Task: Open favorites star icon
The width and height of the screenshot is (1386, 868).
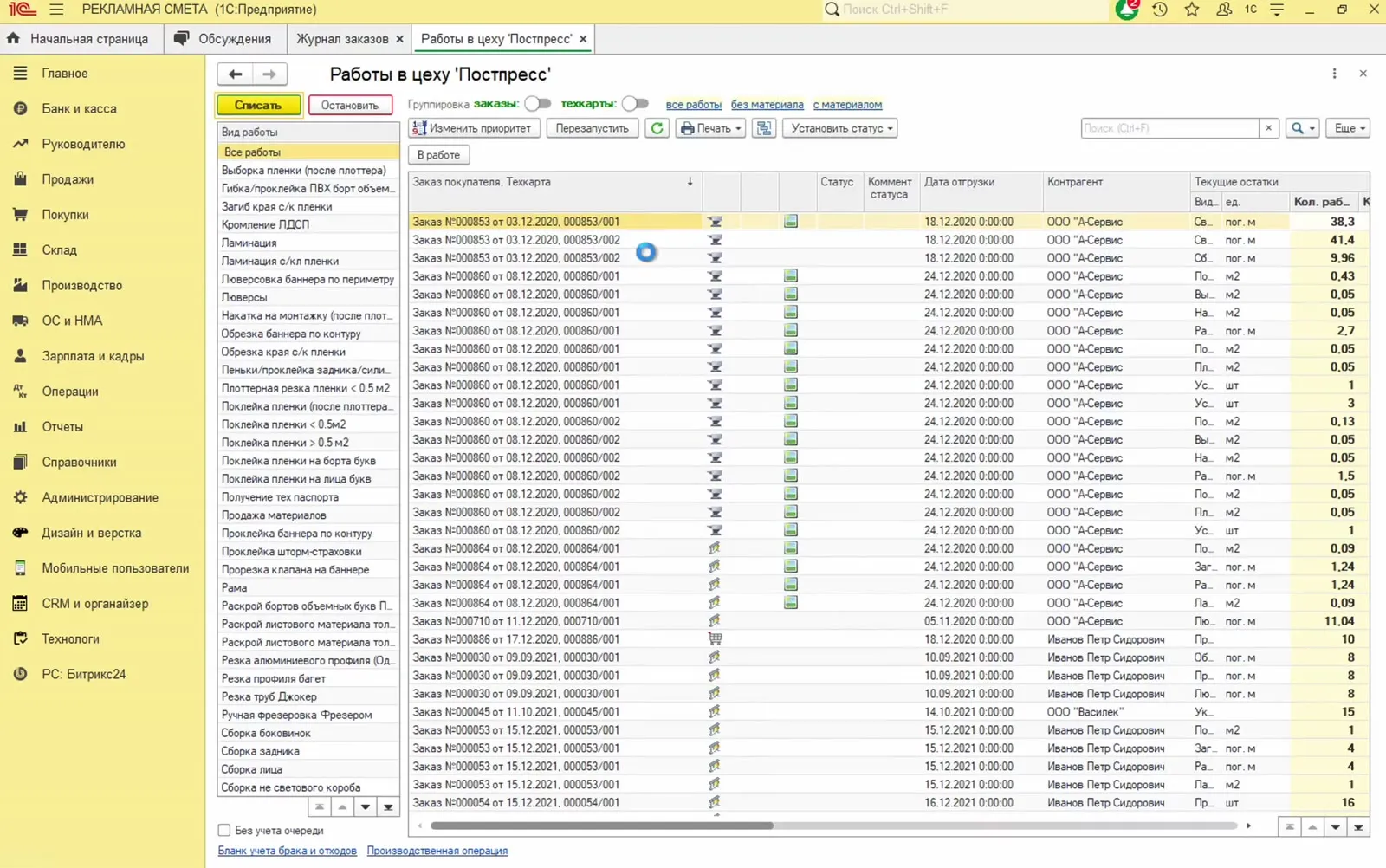Action: point(1192,10)
